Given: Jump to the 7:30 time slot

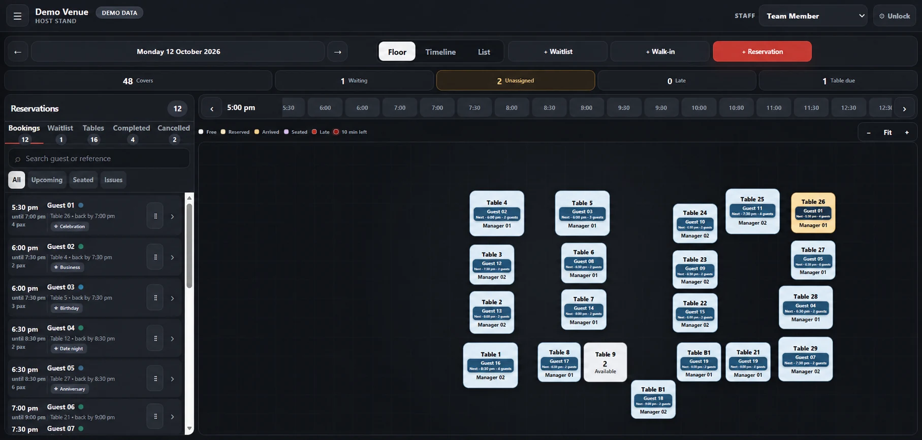Looking at the screenshot, I should [x=474, y=108].
